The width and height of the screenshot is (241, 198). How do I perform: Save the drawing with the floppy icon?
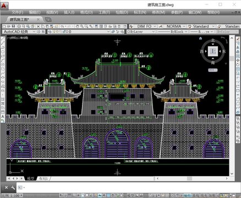(13, 26)
